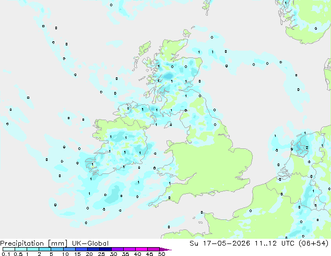Click the "2" value over the Netherlands
Screen dimensions: 331x256
[x=307, y=148]
